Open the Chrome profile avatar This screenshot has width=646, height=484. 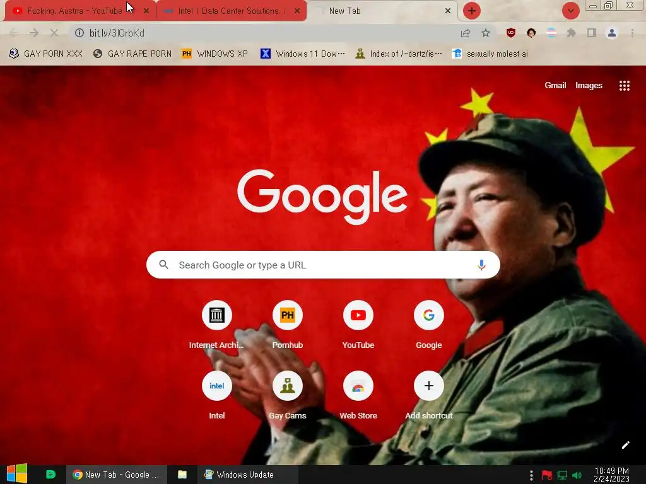(612, 33)
